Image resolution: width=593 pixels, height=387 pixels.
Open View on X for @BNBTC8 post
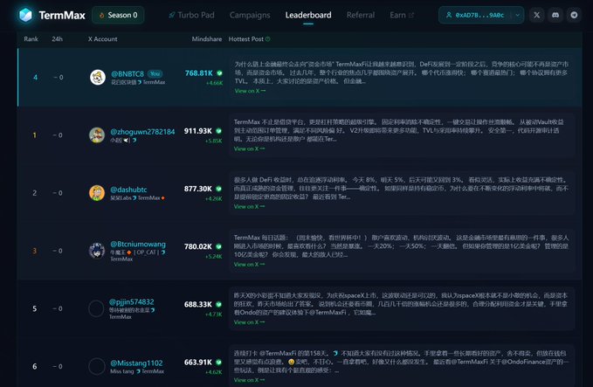point(250,91)
